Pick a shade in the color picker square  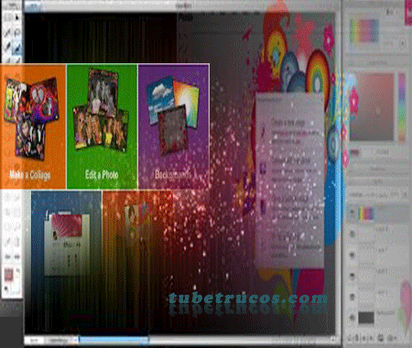click(373, 107)
